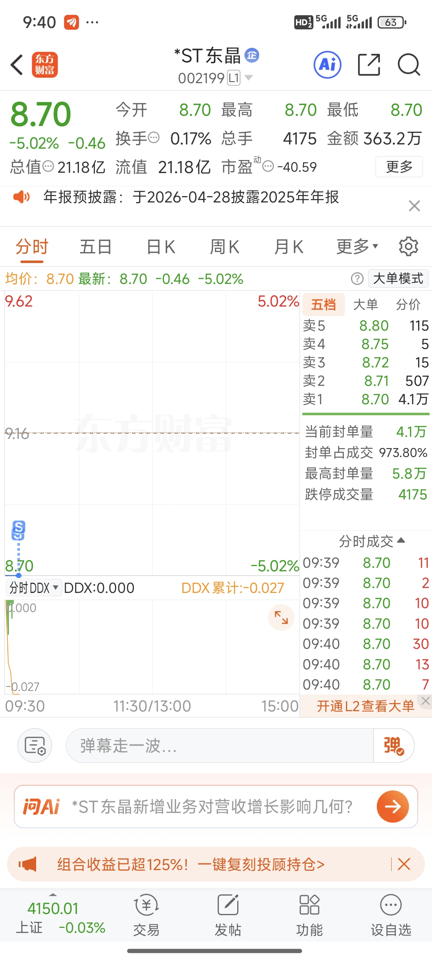Open the search magnifier icon
Image resolution: width=432 pixels, height=960 pixels.
(409, 65)
